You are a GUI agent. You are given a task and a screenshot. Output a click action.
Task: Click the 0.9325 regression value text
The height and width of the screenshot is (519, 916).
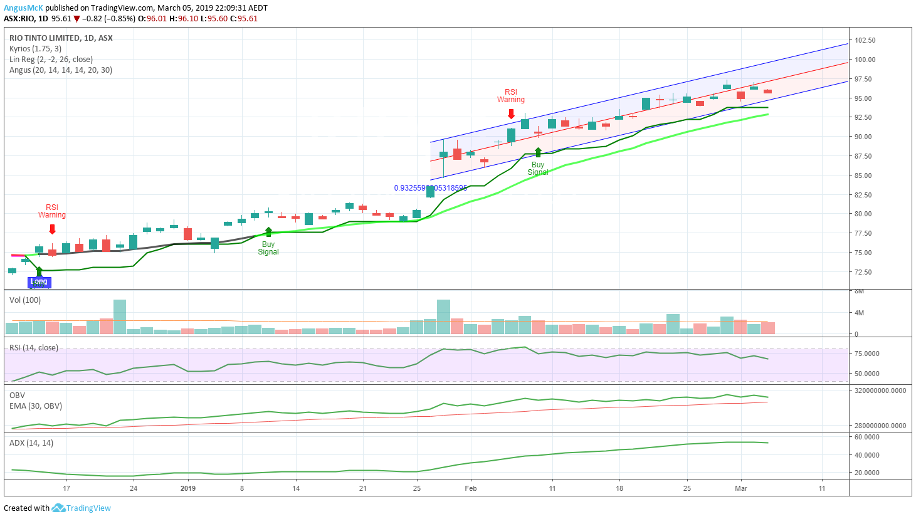[431, 188]
